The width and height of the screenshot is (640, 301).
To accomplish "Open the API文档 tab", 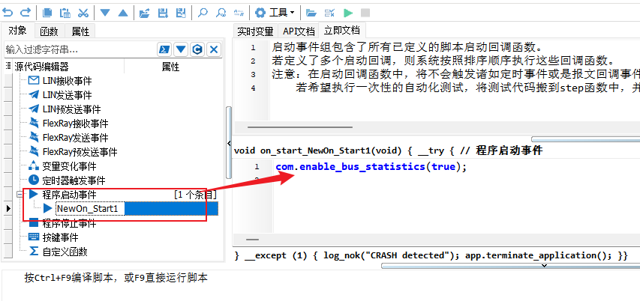I will (x=299, y=31).
